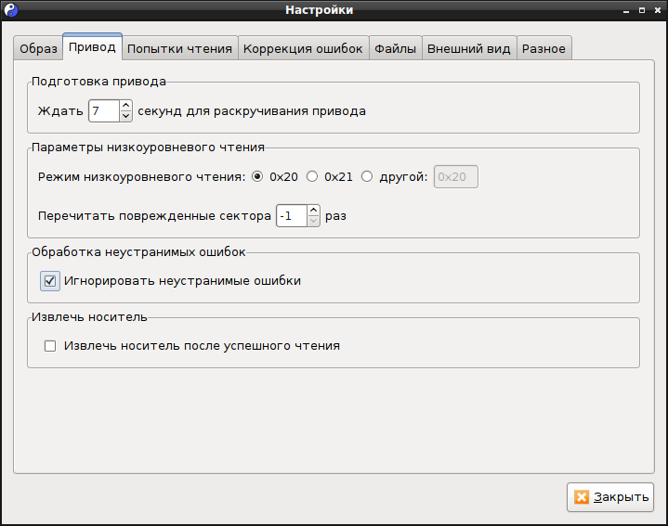Click the spin-up seconds field showing 7

click(104, 111)
